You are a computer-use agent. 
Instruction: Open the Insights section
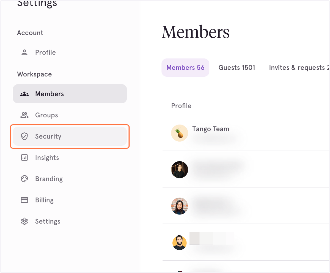70,158
